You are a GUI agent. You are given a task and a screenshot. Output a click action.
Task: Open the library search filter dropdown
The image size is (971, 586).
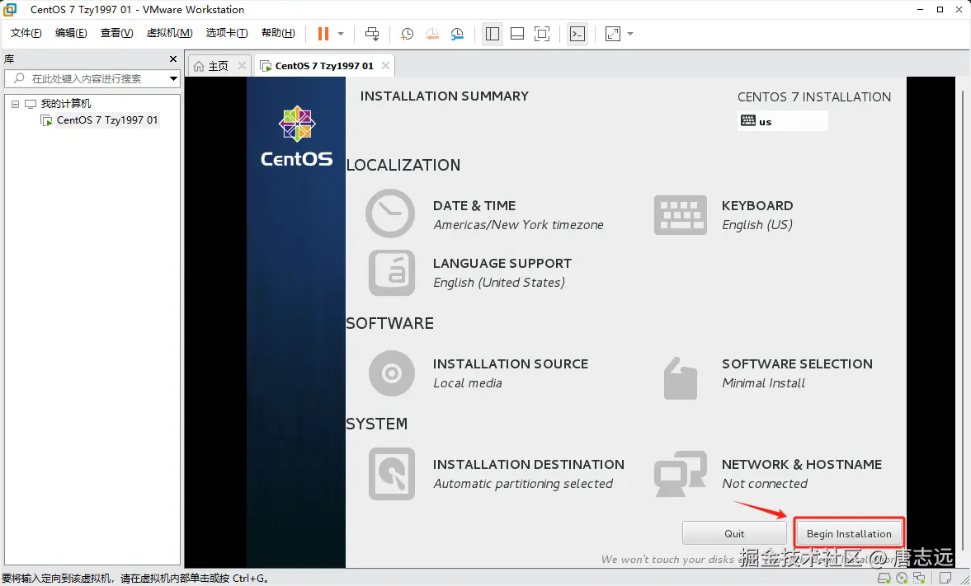(x=173, y=78)
